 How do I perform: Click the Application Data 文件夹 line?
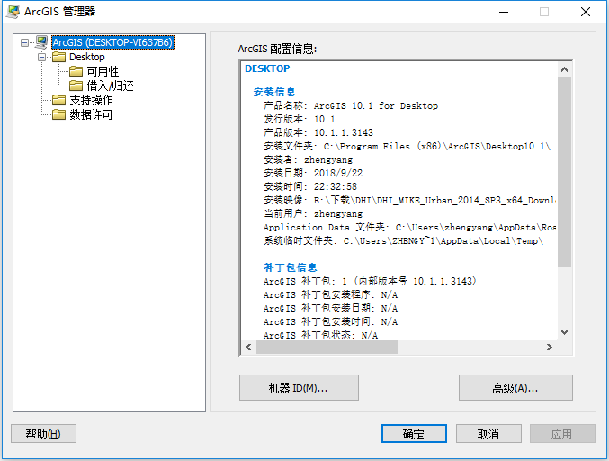[410, 228]
